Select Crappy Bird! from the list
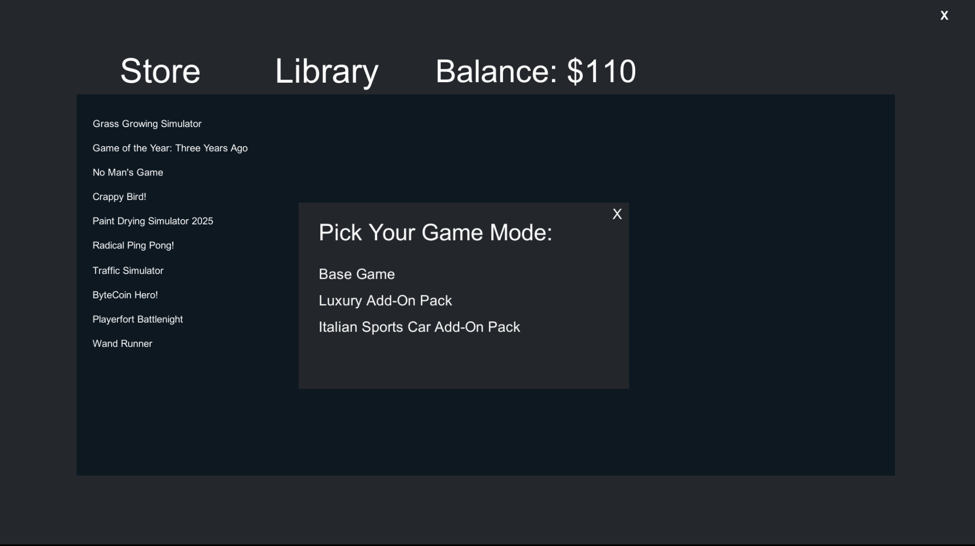Viewport: 975px width, 546px height. [119, 196]
